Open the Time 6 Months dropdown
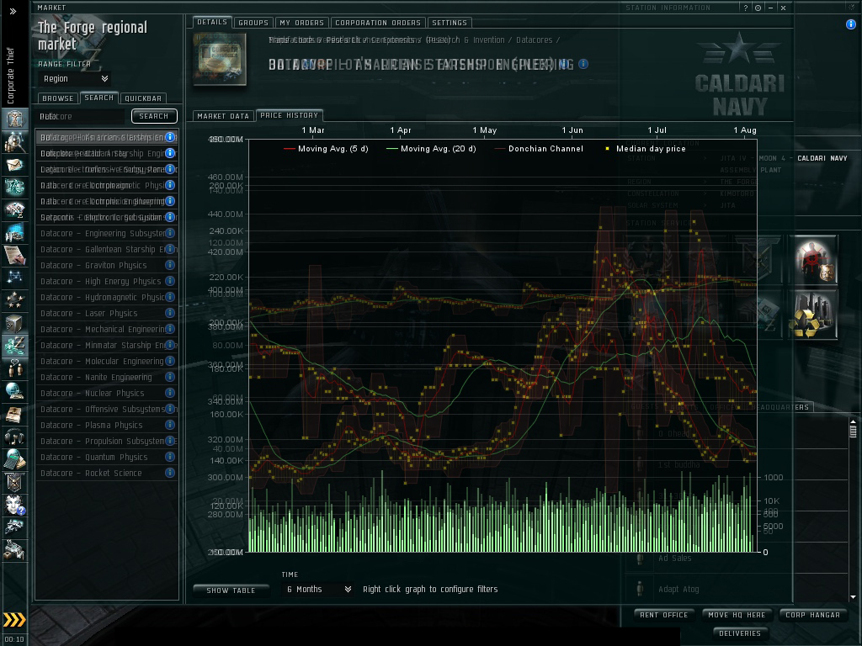Image resolution: width=862 pixels, height=646 pixels. point(318,589)
